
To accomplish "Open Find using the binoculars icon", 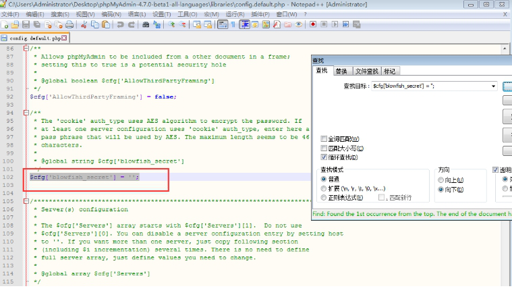I will [146, 24].
